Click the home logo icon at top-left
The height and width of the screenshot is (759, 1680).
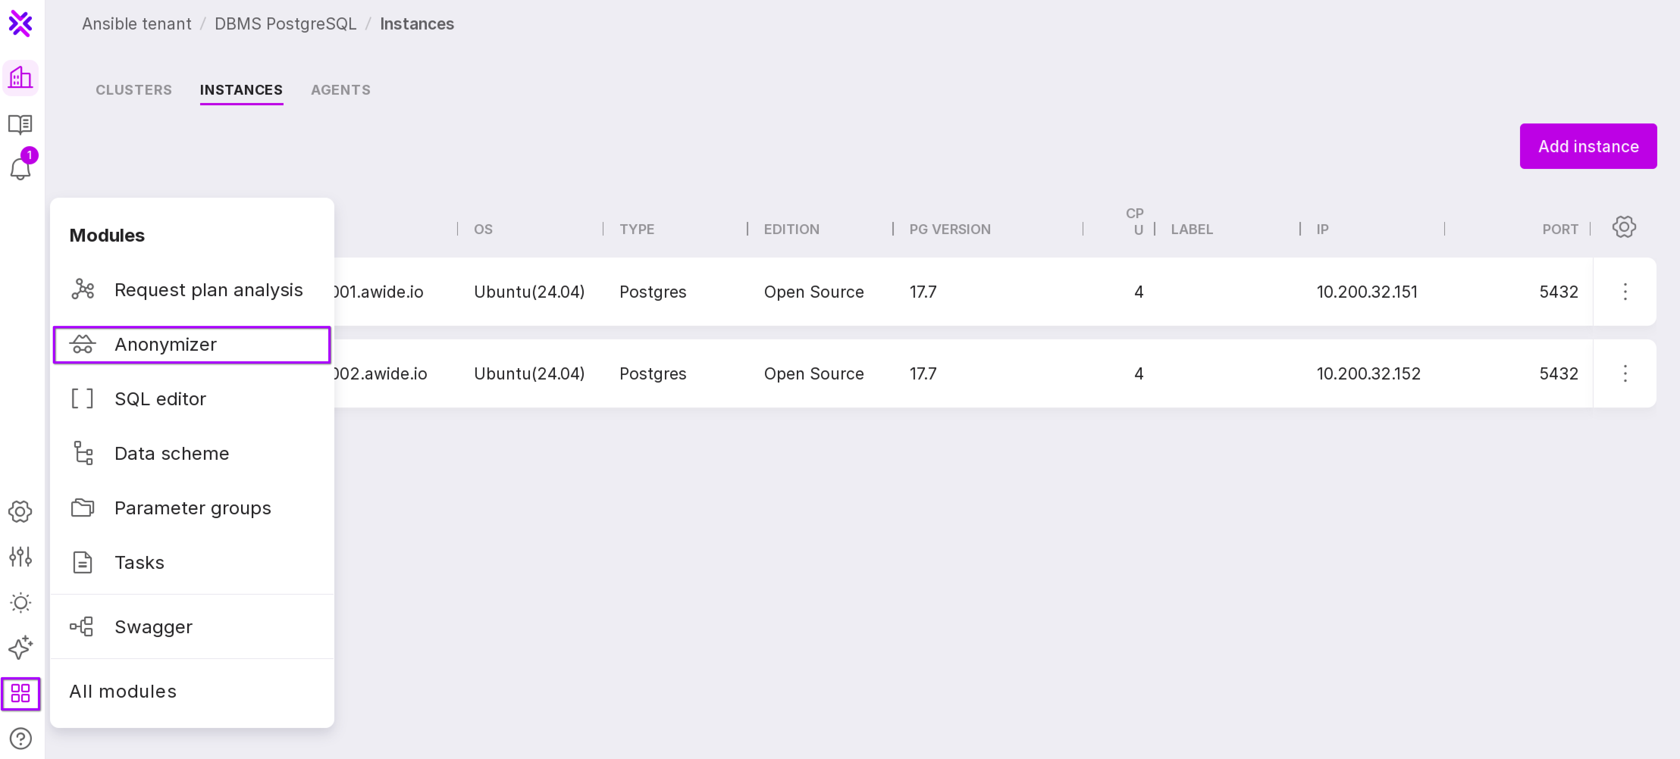(x=20, y=24)
